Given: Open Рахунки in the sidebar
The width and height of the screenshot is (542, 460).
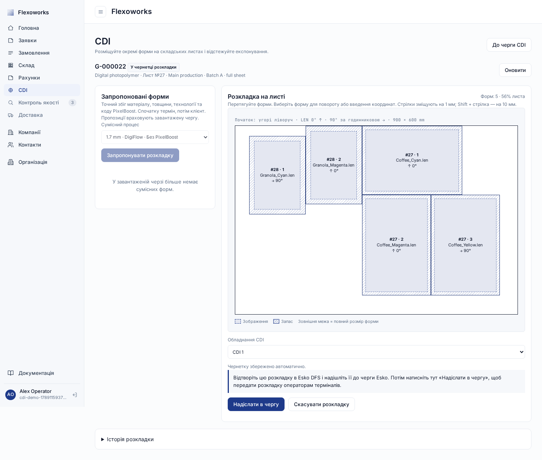Looking at the screenshot, I should [x=42, y=78].
